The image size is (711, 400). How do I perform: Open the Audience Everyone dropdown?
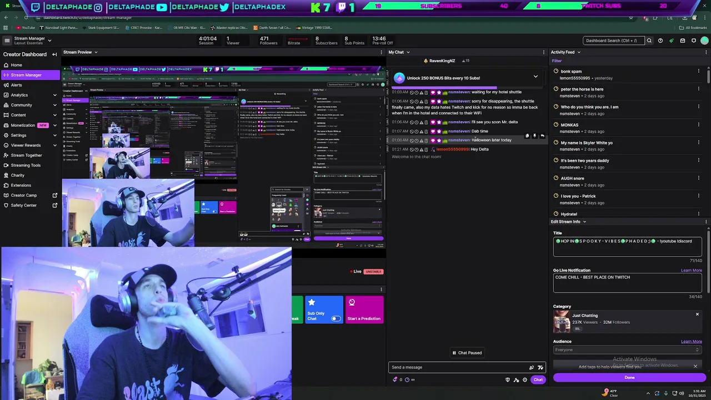point(627,349)
